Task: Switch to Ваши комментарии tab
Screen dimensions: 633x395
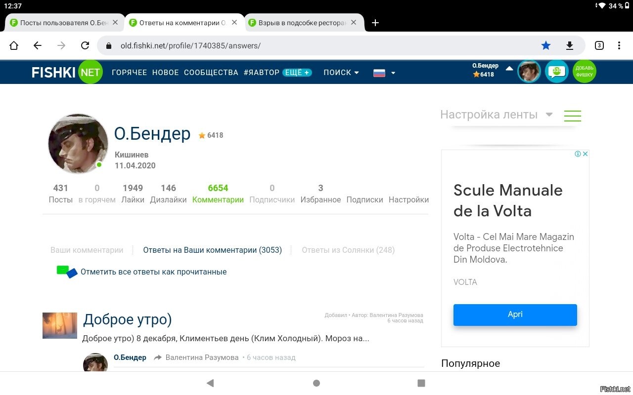Action: click(x=87, y=250)
